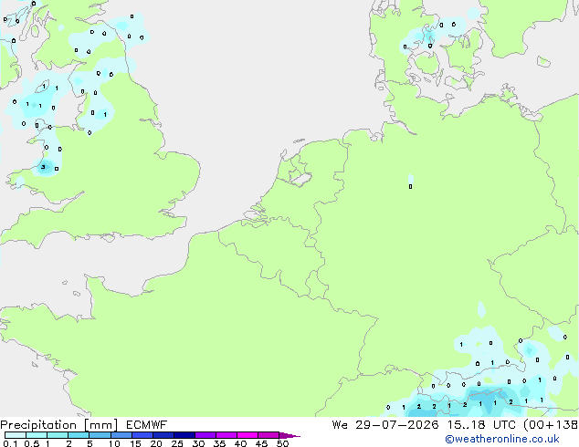Click the 'We 29-07-2026' date text

coord(385,425)
